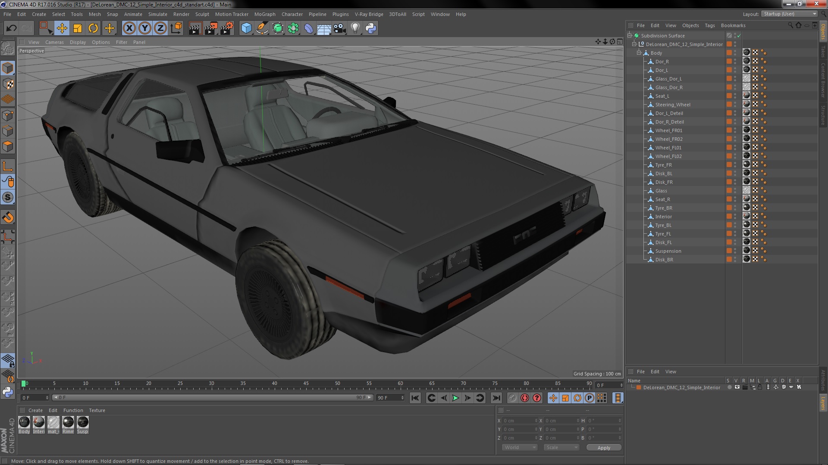
Task: Click the timeline preview range slider
Action: [x=212, y=397]
